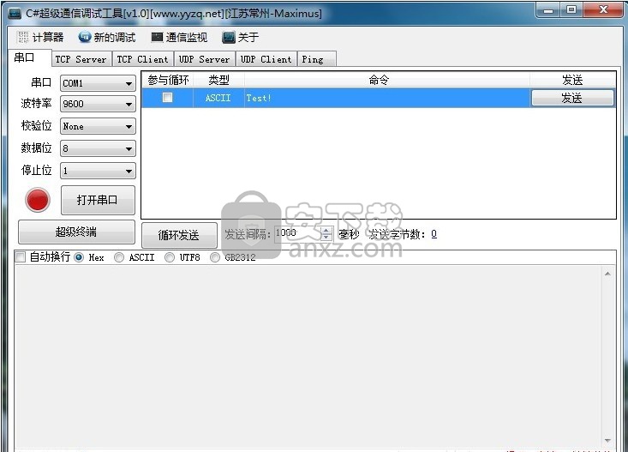Switch to the Ping tab
This screenshot has height=452, width=628.
316,59
